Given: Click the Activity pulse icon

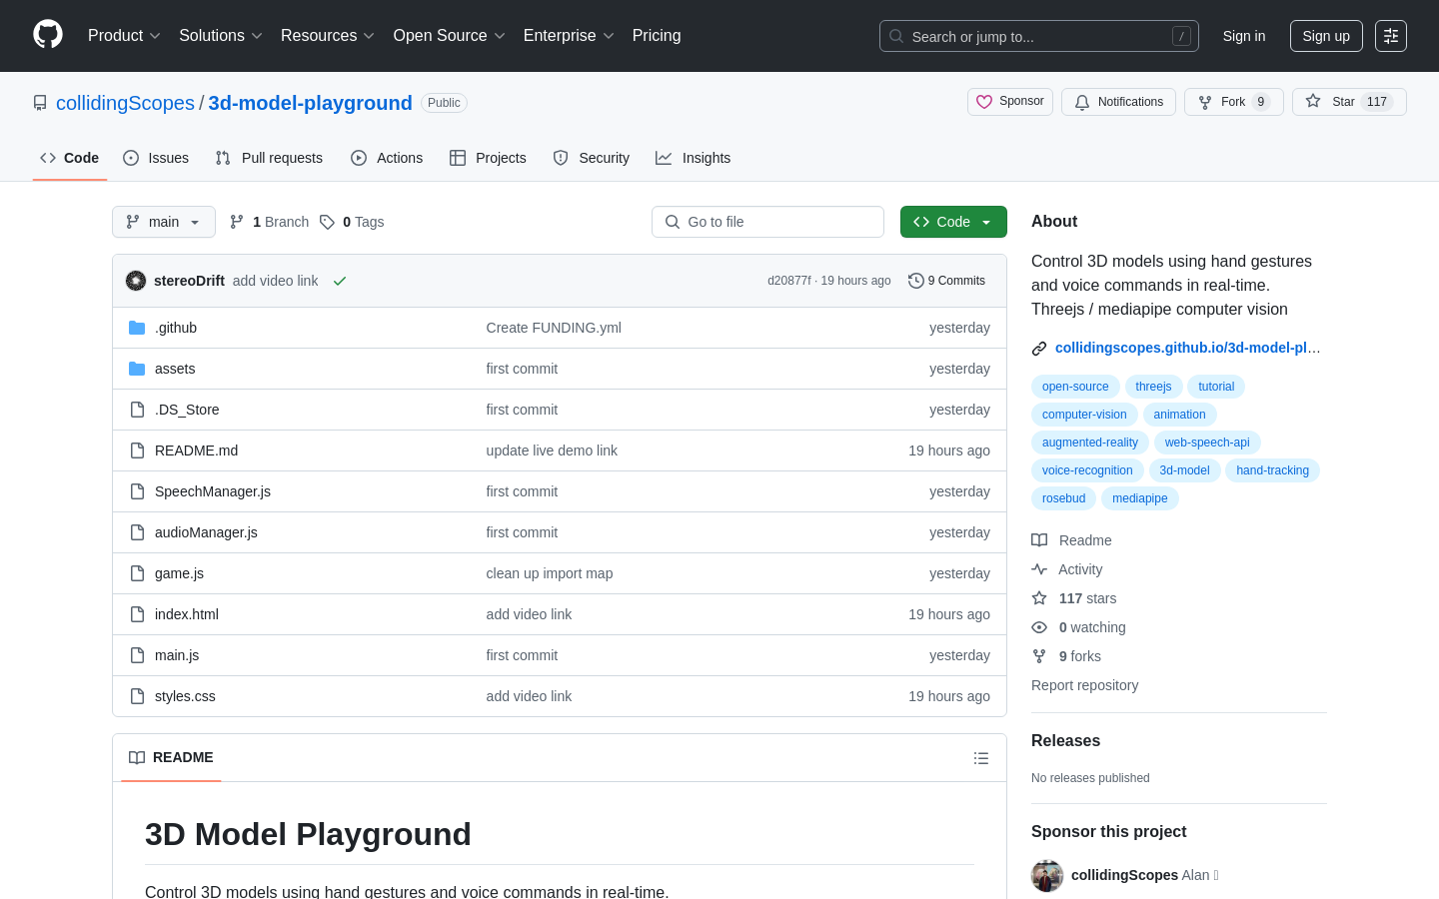Looking at the screenshot, I should pyautogui.click(x=1039, y=569).
